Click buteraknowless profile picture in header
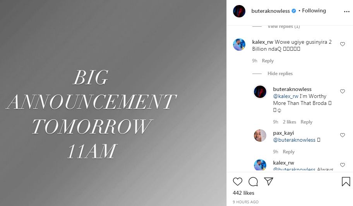Screen dimensions: 353x206 coord(239,11)
